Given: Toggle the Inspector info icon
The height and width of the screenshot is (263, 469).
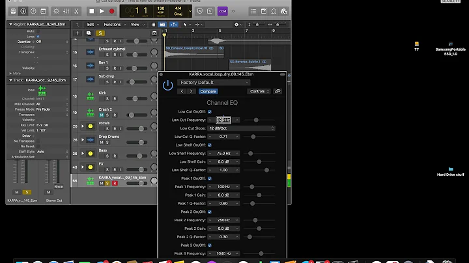Looking at the screenshot, I should 23,11.
